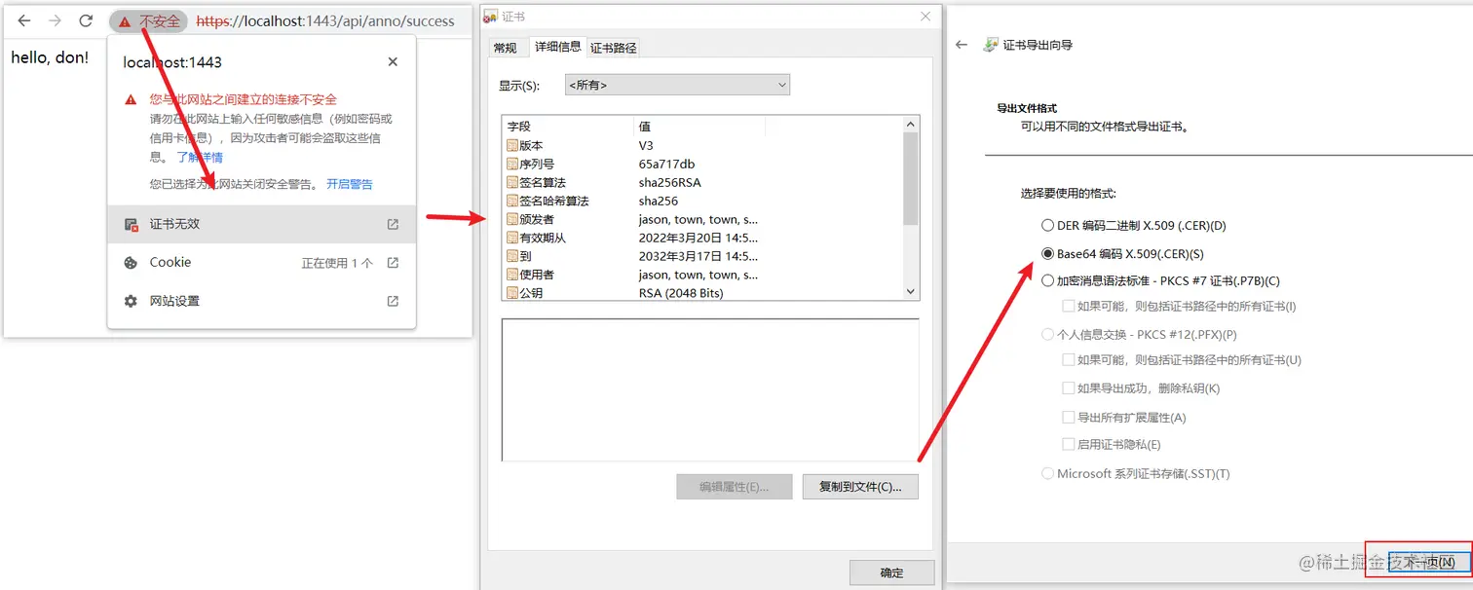Screen dimensions: 1473x590
Task: Close the localhost:1443 site info popup
Action: coord(393,61)
